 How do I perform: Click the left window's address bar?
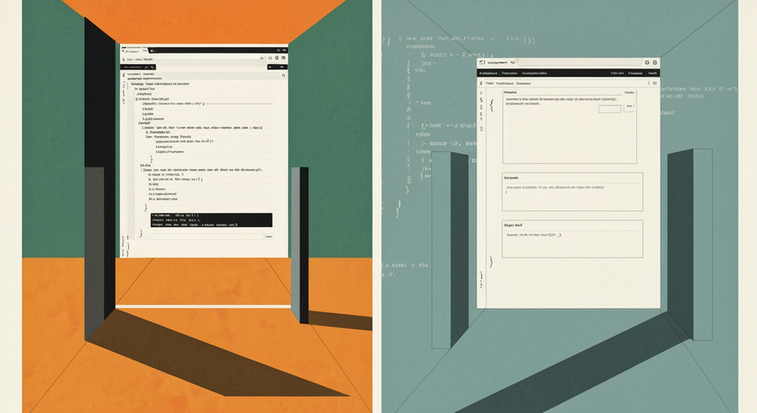coord(193,60)
